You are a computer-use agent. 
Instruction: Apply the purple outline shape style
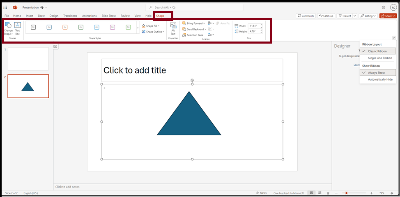[x=112, y=27]
